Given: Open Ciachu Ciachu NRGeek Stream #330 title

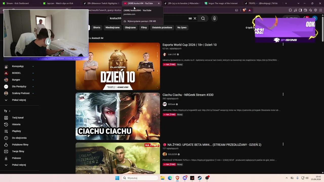Looking at the screenshot, I should point(188,95).
